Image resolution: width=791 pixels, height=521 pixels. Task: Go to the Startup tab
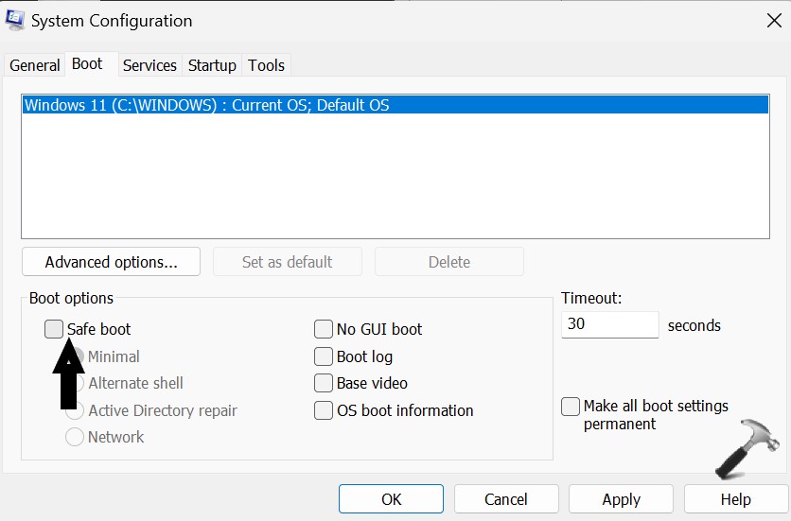(212, 65)
